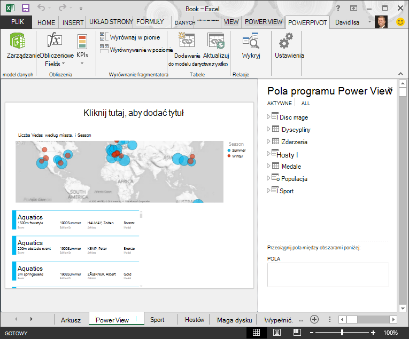This screenshot has height=339, width=409.
Task: Select the Aquatics 200m obstacle event card
Action: tap(75, 246)
